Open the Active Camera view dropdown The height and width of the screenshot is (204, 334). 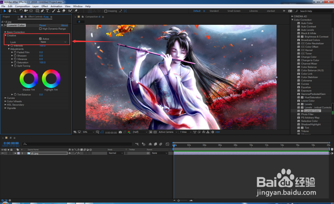(168, 132)
